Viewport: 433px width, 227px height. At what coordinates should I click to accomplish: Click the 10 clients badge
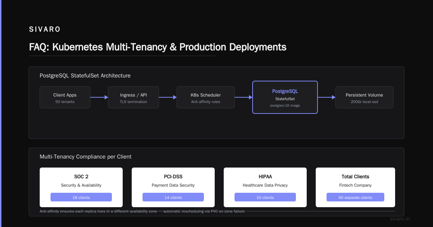[265, 197]
